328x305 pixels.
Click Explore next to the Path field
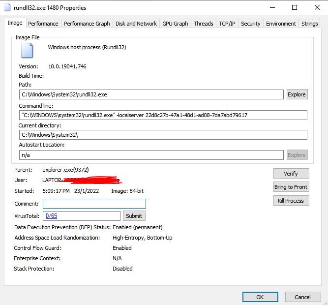pyautogui.click(x=297, y=94)
